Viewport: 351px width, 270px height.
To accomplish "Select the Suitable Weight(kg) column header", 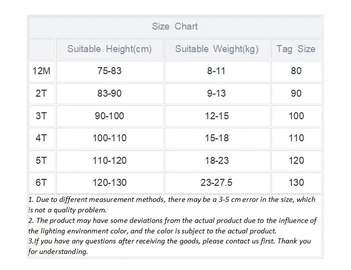I will pyautogui.click(x=217, y=49).
